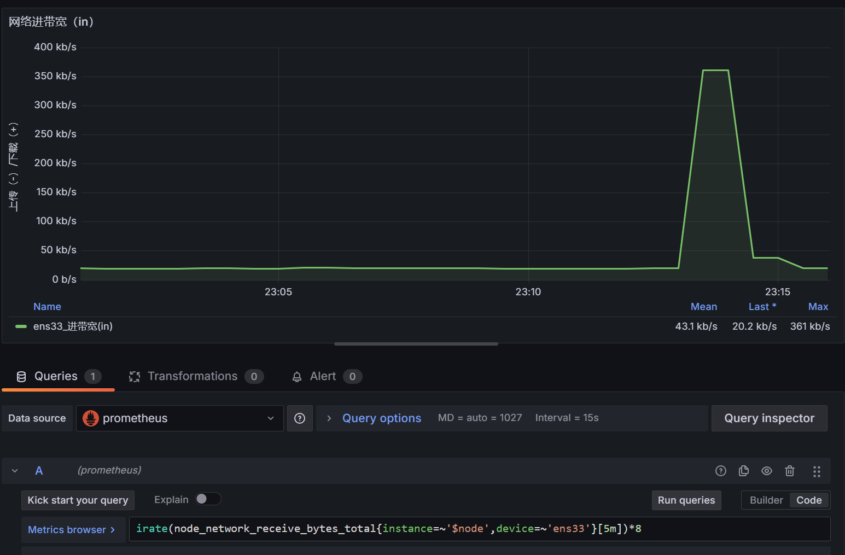Image resolution: width=845 pixels, height=555 pixels.
Task: Switch query editor to Builder mode
Action: coord(766,500)
